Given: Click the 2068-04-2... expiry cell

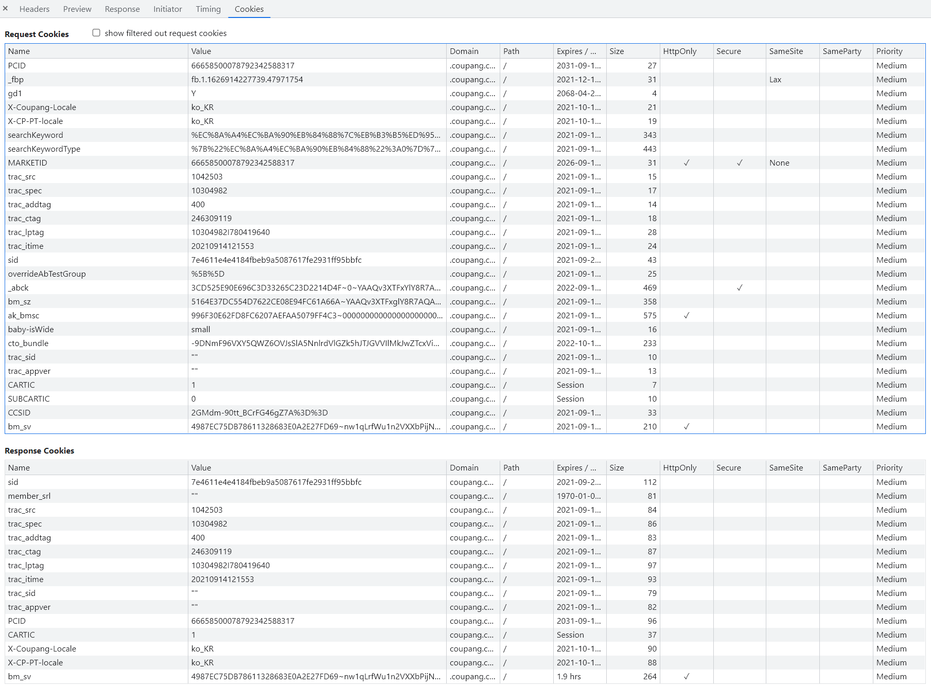Looking at the screenshot, I should [580, 94].
